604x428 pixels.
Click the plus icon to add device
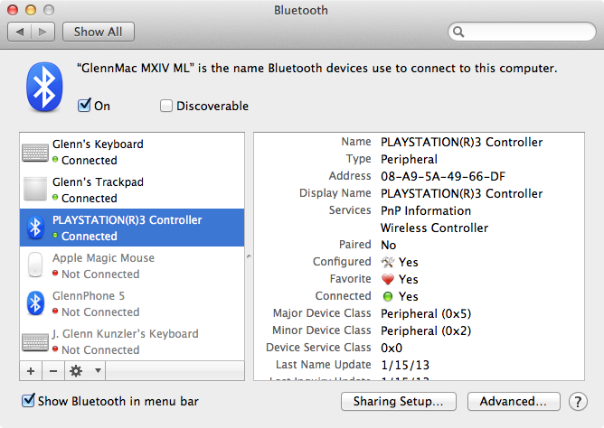(31, 371)
